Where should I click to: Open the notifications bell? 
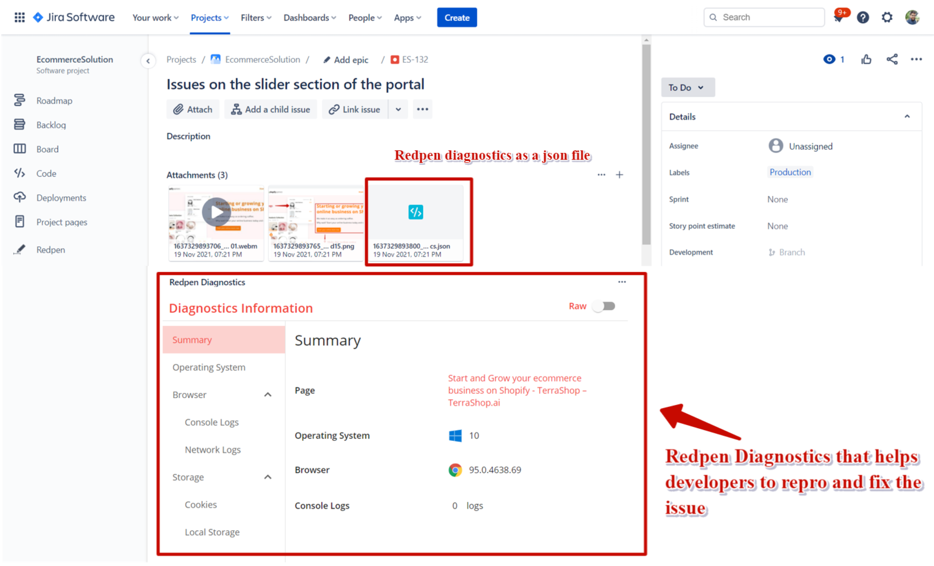coord(838,18)
